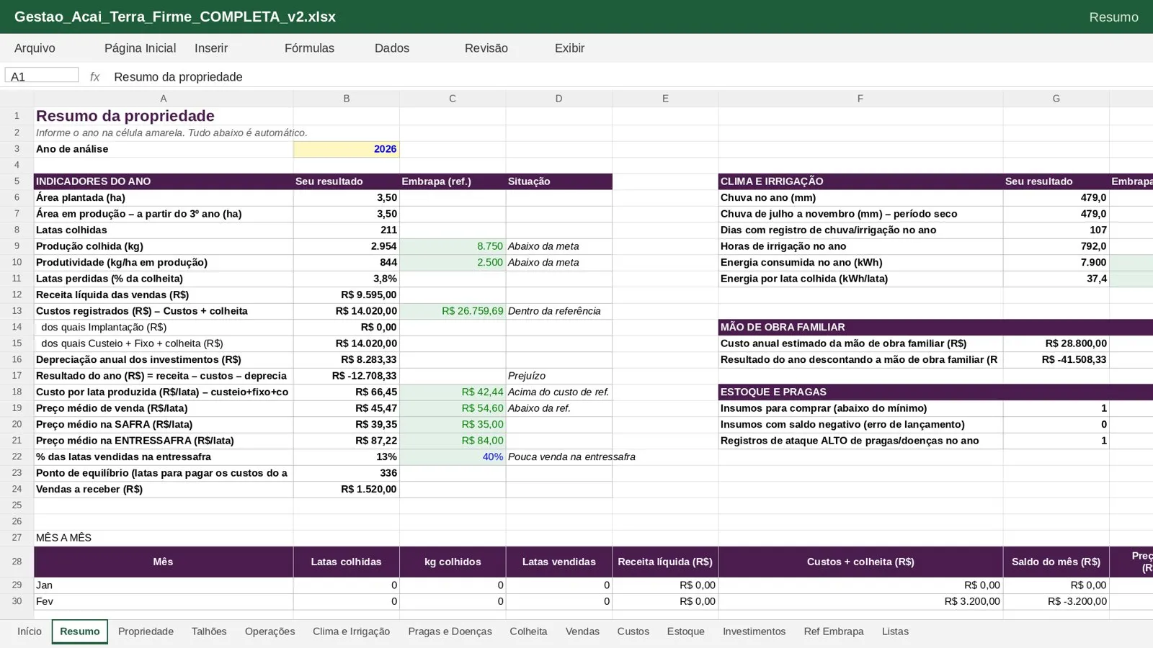This screenshot has width=1153, height=648.
Task: Select the 'Latas colhidas' table header
Action: pos(346,562)
